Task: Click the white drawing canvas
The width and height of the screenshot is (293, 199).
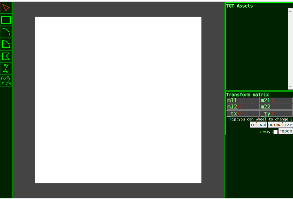Action: [x=118, y=100]
